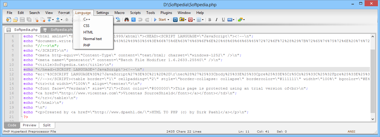Click the Undo arrow icon
This screenshot has width=380, height=137.
[140, 20]
